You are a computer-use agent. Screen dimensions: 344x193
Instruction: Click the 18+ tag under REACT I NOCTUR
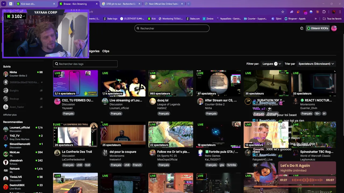[x=317, y=113]
